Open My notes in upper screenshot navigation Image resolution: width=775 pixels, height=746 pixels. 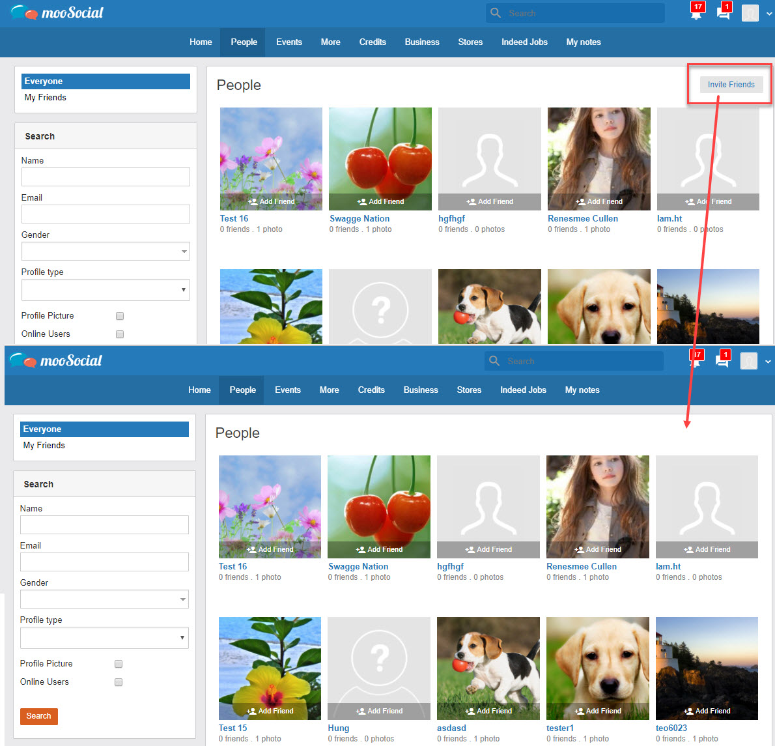584,42
